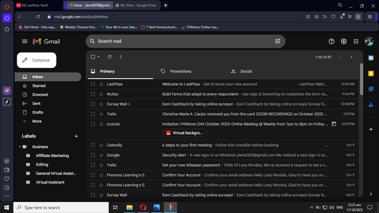This screenshot has height=213, width=379.
Task: Open Gmail Settings gear icon
Action: 343,42
